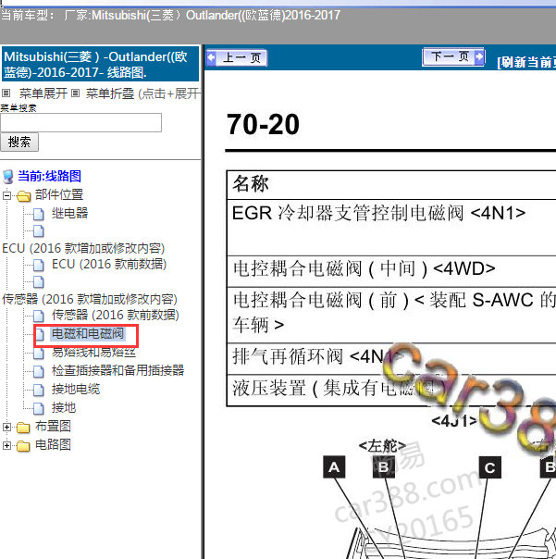Click the page icon beside 易熔线和易熔丝
Viewport: 556px width, 559px height.
click(x=39, y=354)
